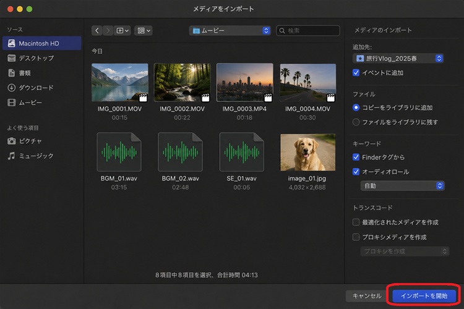Click the file name IMG_0003.MP4

(x=244, y=109)
